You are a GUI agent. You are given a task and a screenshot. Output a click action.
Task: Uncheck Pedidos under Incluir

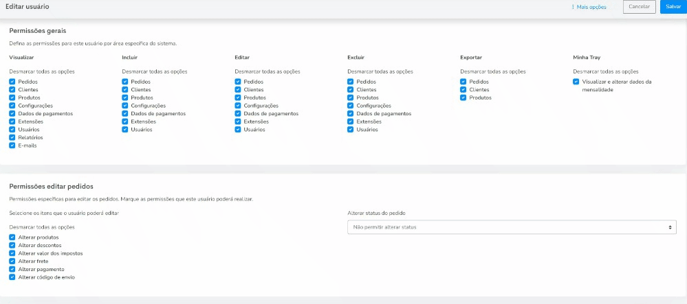(x=125, y=82)
